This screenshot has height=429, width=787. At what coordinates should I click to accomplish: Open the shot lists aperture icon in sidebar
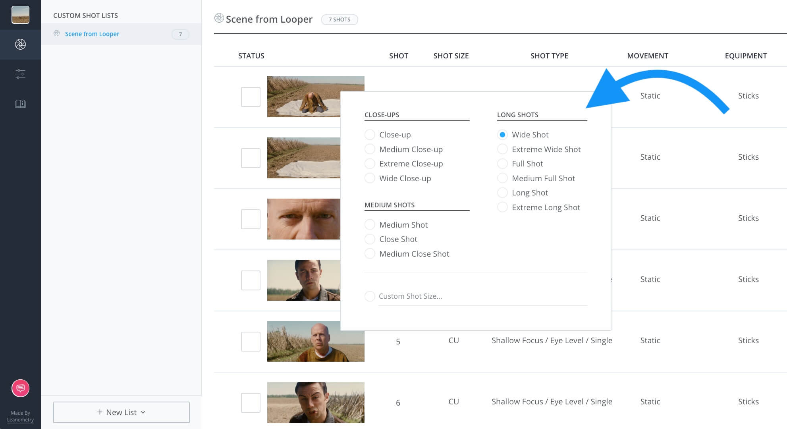click(20, 44)
